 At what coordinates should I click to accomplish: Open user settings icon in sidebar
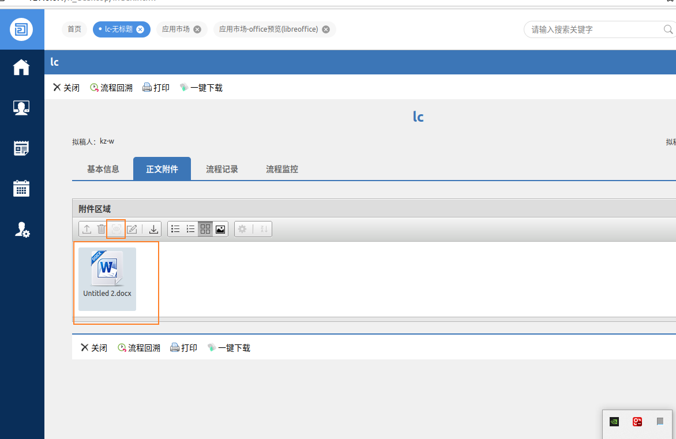click(21, 230)
